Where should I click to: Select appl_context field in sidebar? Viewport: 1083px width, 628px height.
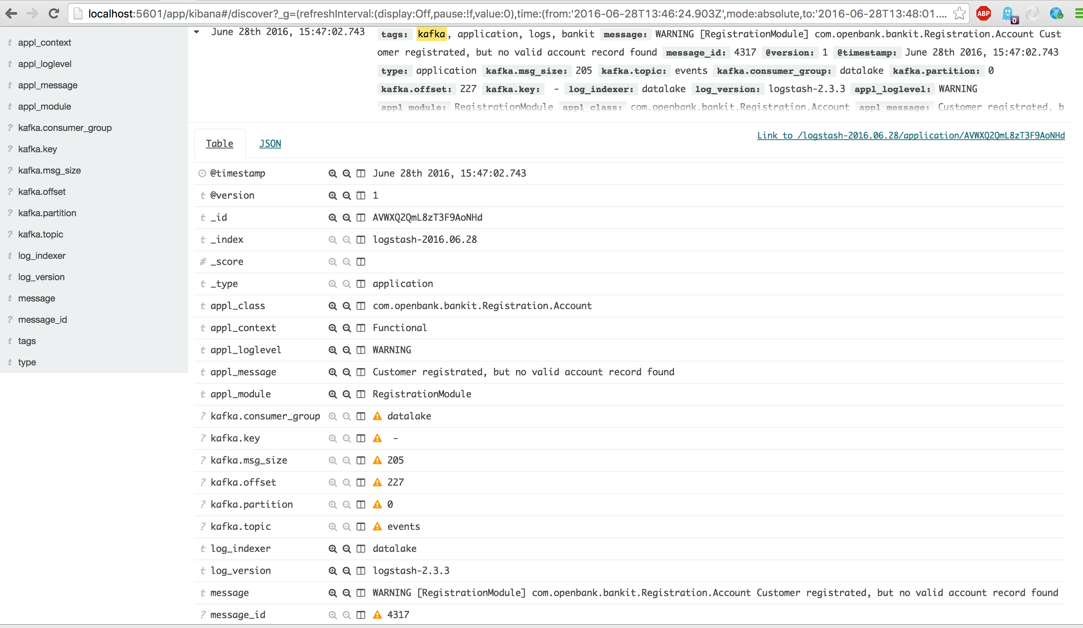point(44,43)
